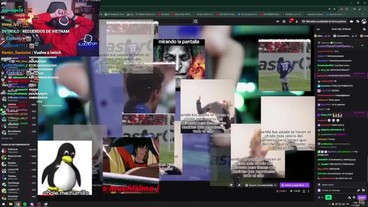Open the KaiCenat recommended channel

(x=19, y=150)
